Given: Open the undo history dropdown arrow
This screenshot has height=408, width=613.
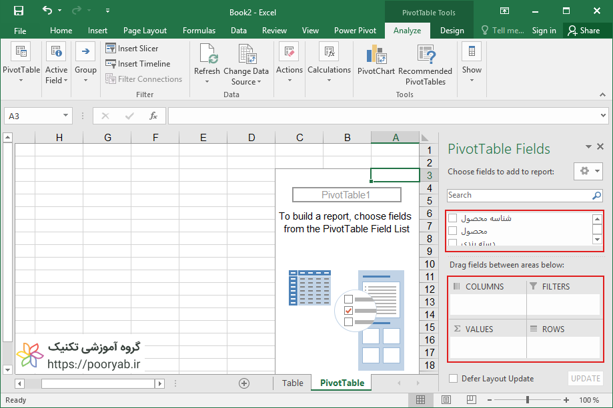Looking at the screenshot, I should point(60,11).
